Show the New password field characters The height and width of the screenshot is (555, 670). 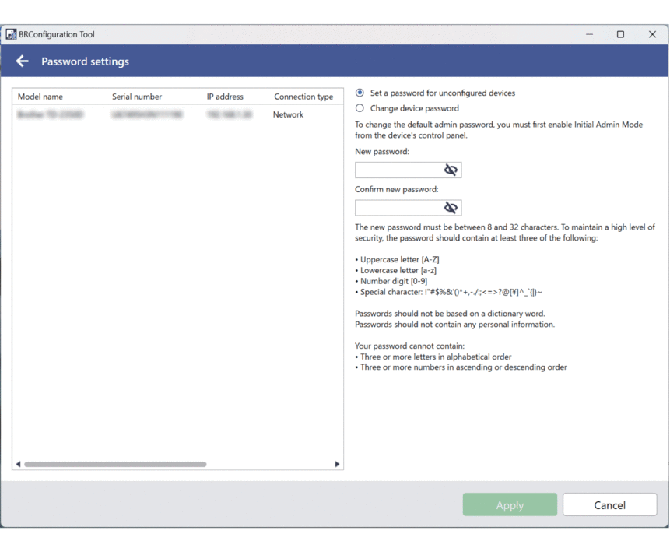tap(451, 170)
